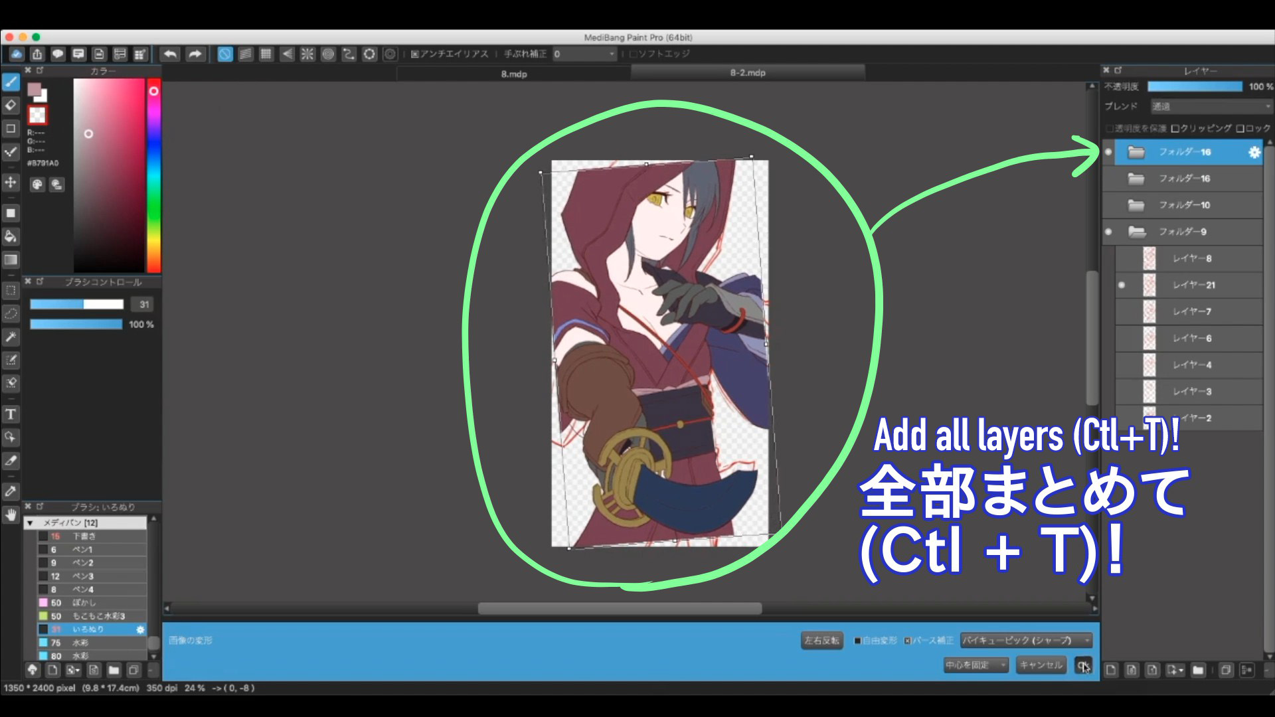
Task: Select the Eraser tool
Action: click(11, 106)
